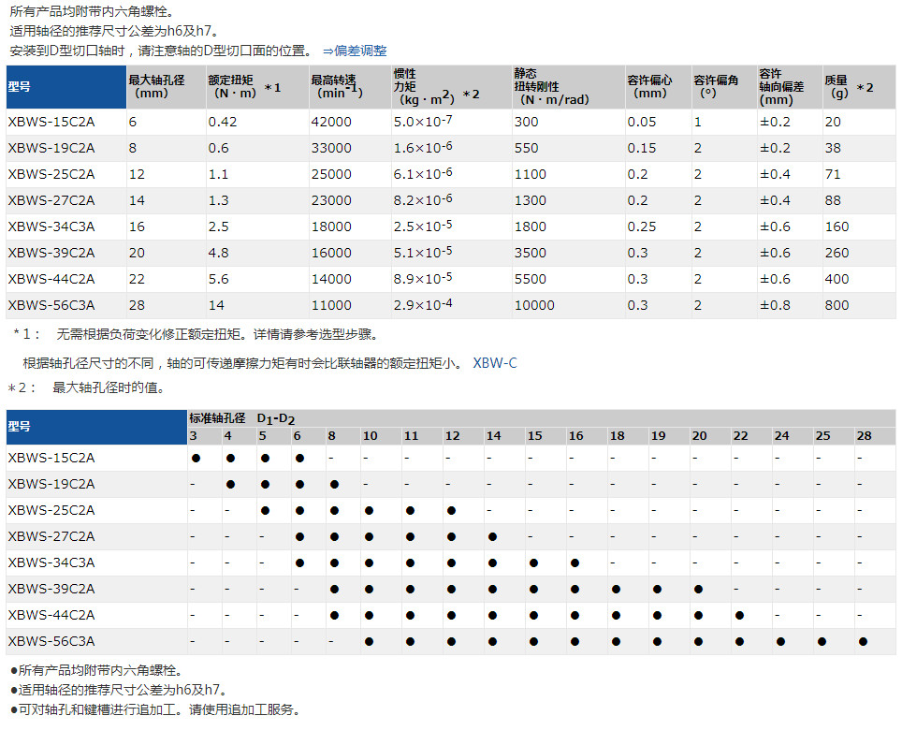
Task: Click the 33000 max speed value
Action: pos(331,149)
